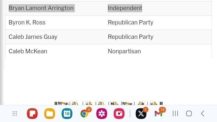217x122 pixels.
Task: Click Nonpartisan in the Caleb McKean row
Action: pyautogui.click(x=124, y=51)
